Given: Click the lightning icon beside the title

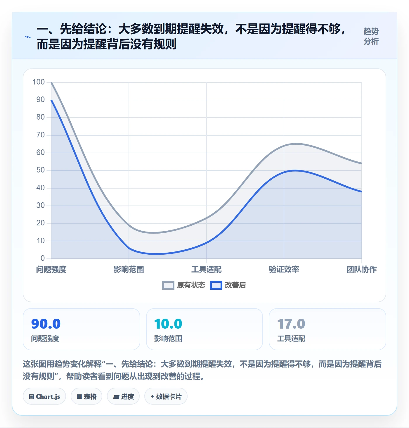Looking at the screenshot, I should (x=28, y=37).
